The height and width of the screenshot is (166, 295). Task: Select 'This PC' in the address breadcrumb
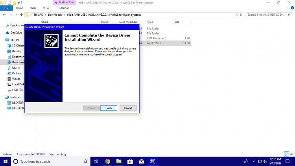[x=38, y=15]
